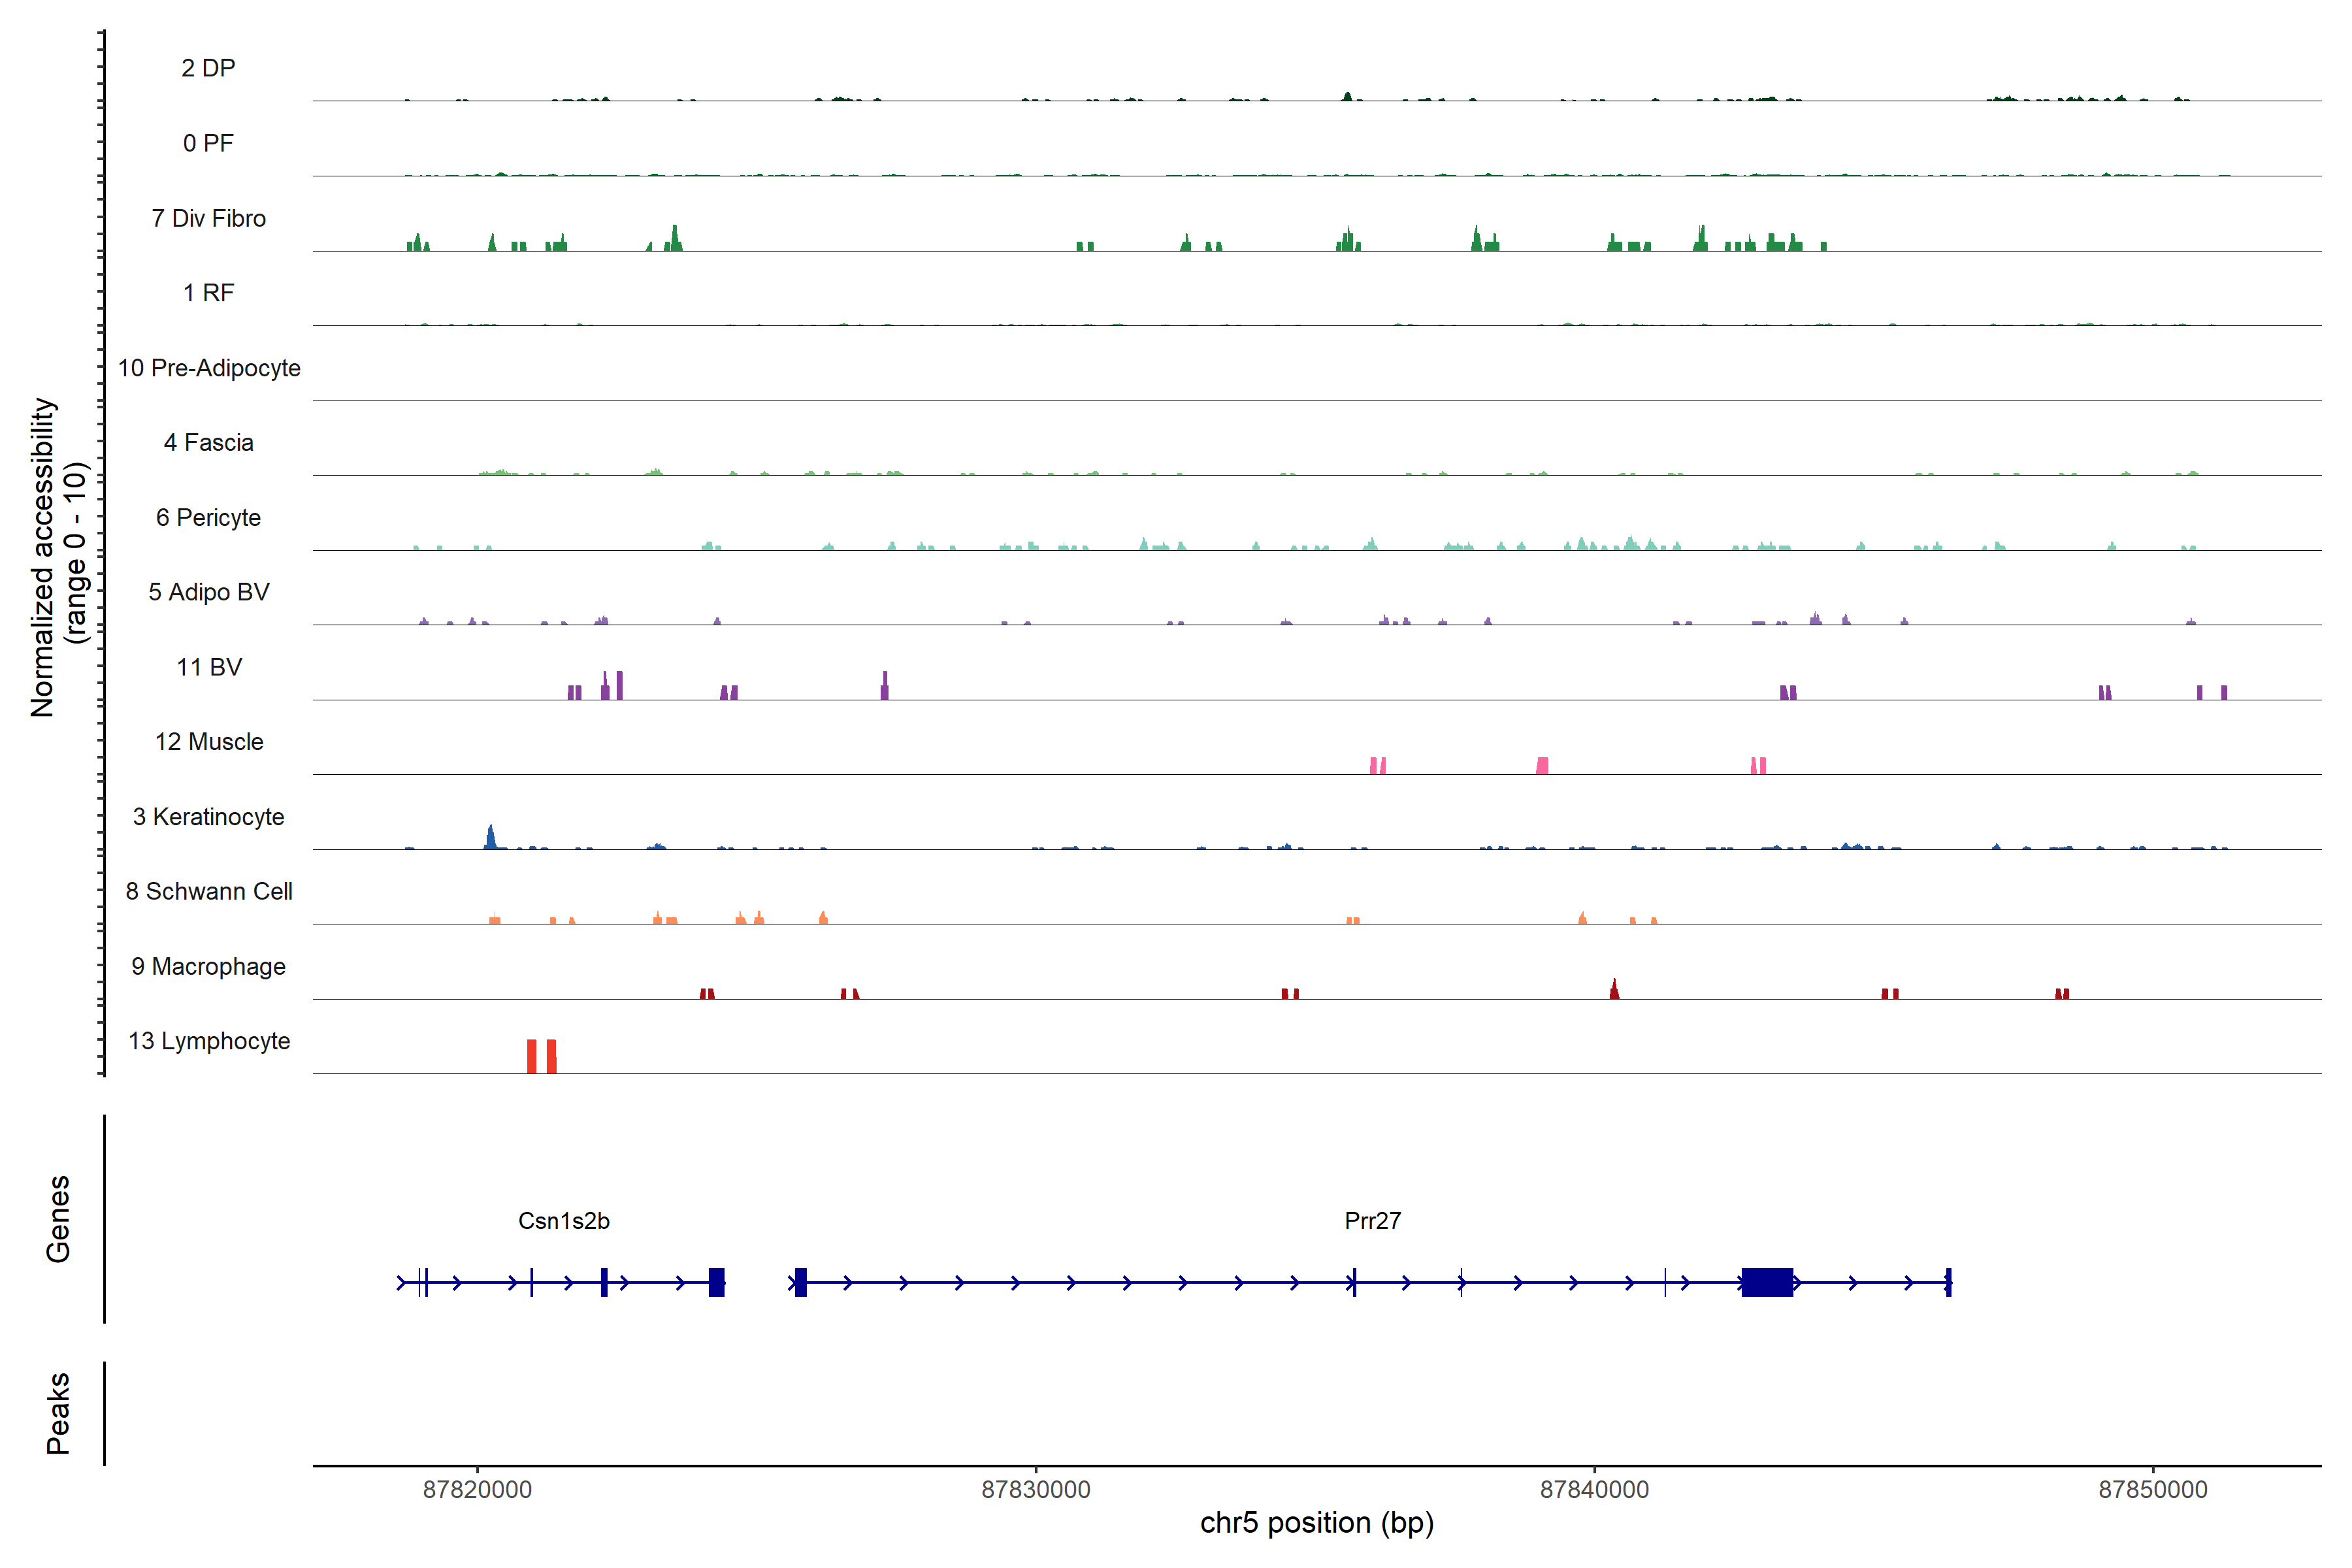Screen dimensions: 2352x1568
Task: Click the 87850000 axis tick label
Action: pos(2152,1489)
